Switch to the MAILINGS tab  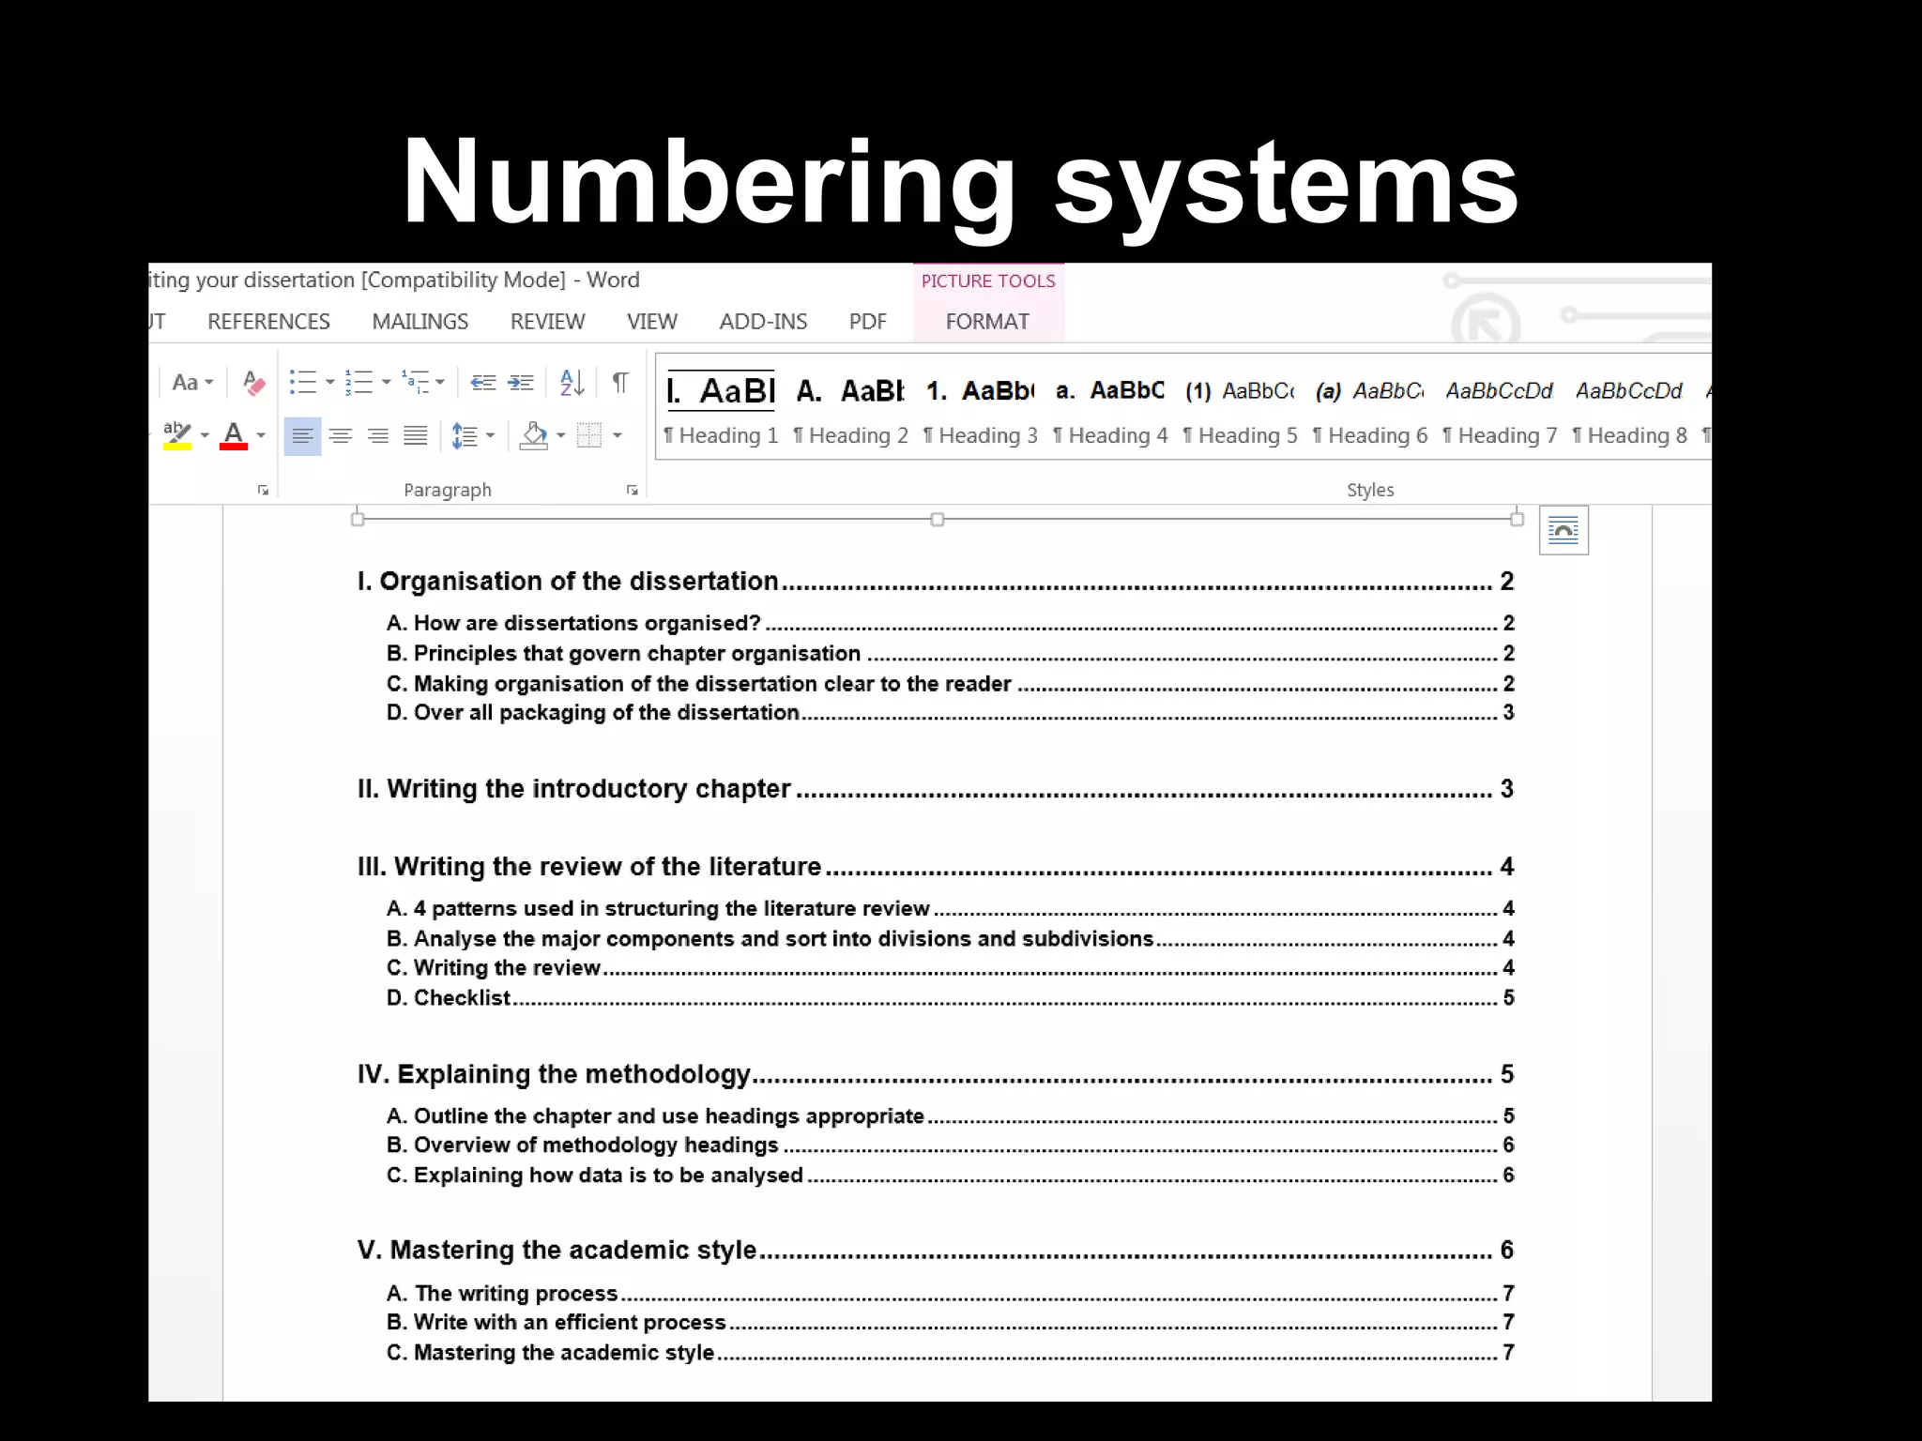[419, 322]
